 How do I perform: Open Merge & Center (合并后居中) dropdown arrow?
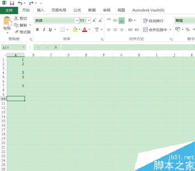(170, 30)
